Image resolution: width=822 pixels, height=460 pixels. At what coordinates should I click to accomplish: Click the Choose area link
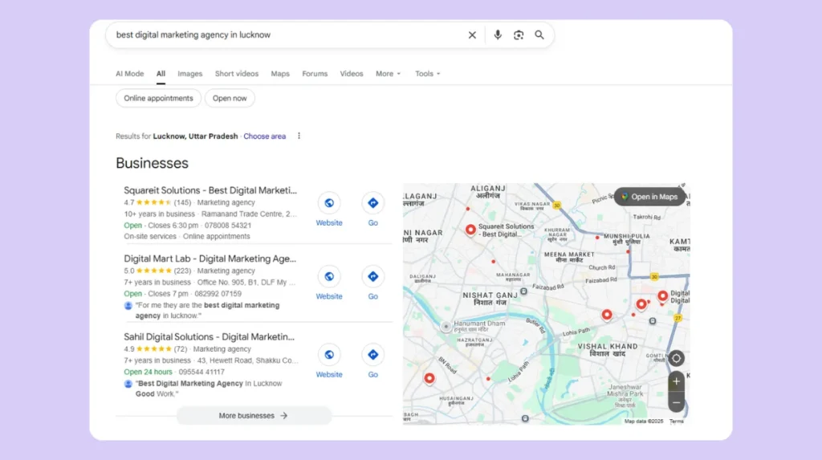pyautogui.click(x=264, y=136)
